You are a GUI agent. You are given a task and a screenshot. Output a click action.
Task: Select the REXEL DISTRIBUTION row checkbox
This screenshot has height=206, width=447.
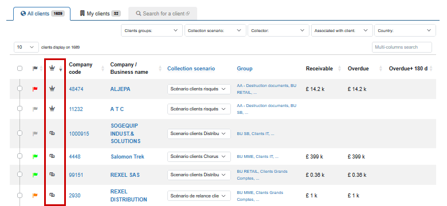tap(19, 195)
